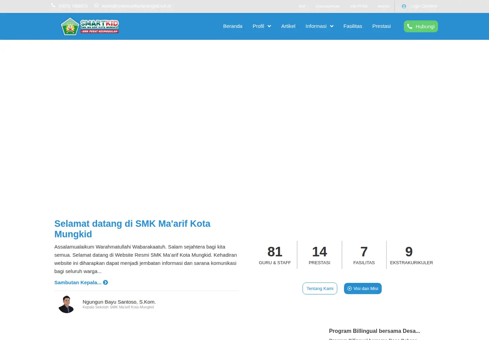Viewport: 489px width, 340px height.
Task: Click the phone icon in Hubungi button
Action: click(x=410, y=26)
